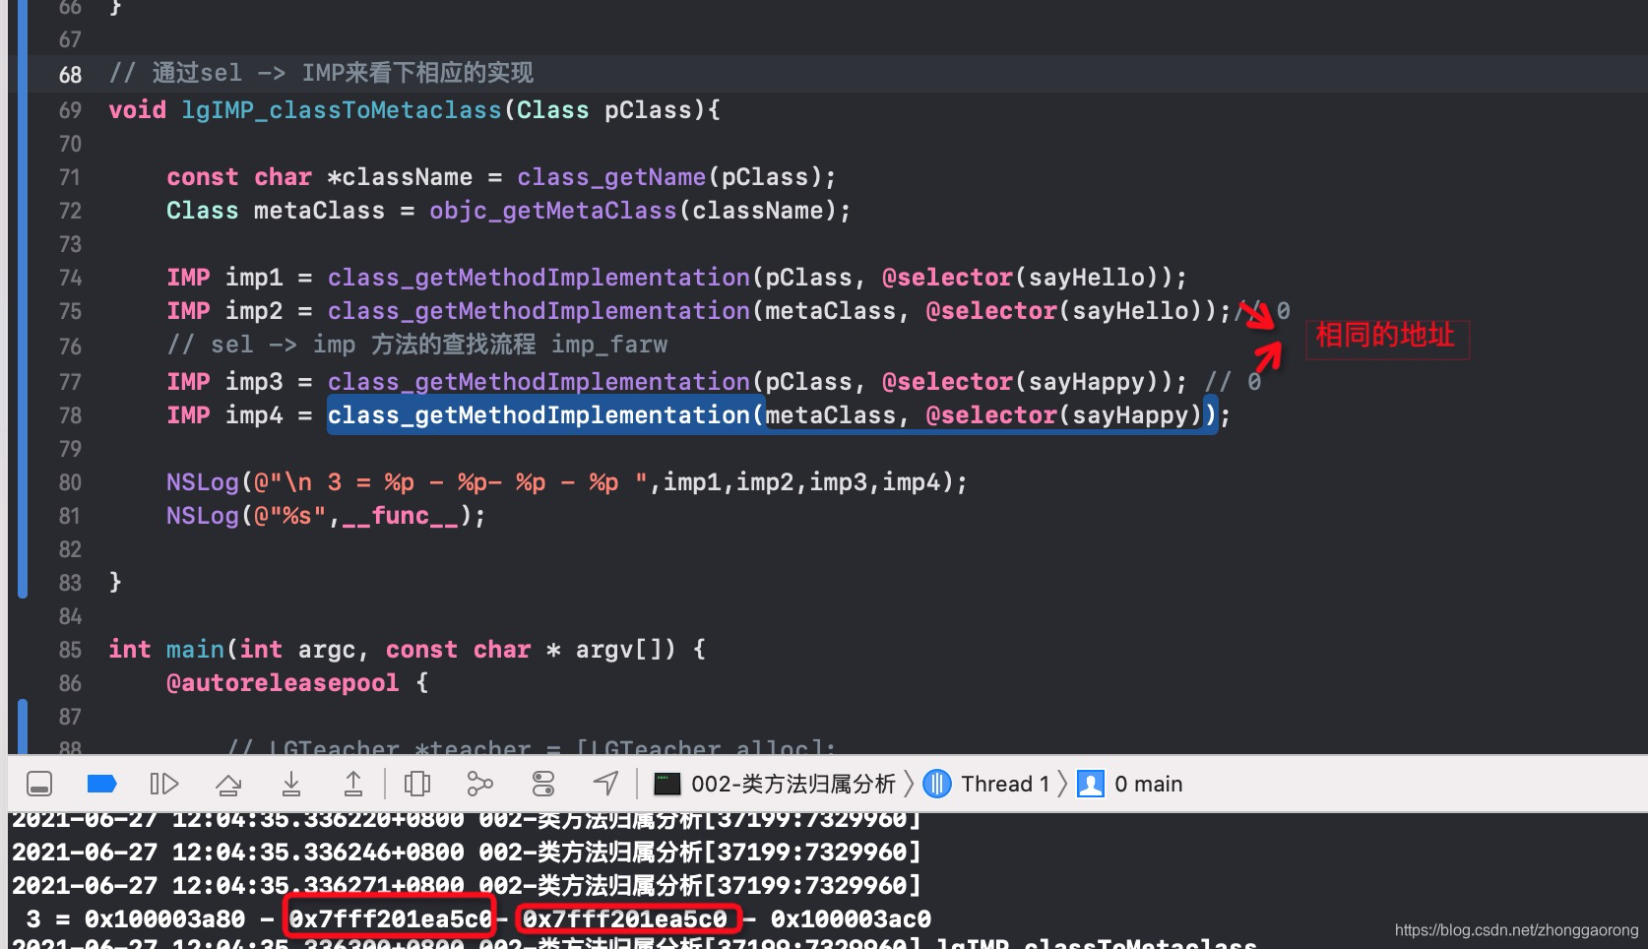
Task: Click the comment on line 76 about imp_farw
Action: (417, 346)
